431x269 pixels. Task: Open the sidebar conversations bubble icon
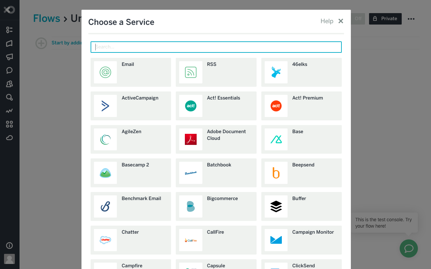[9, 70]
